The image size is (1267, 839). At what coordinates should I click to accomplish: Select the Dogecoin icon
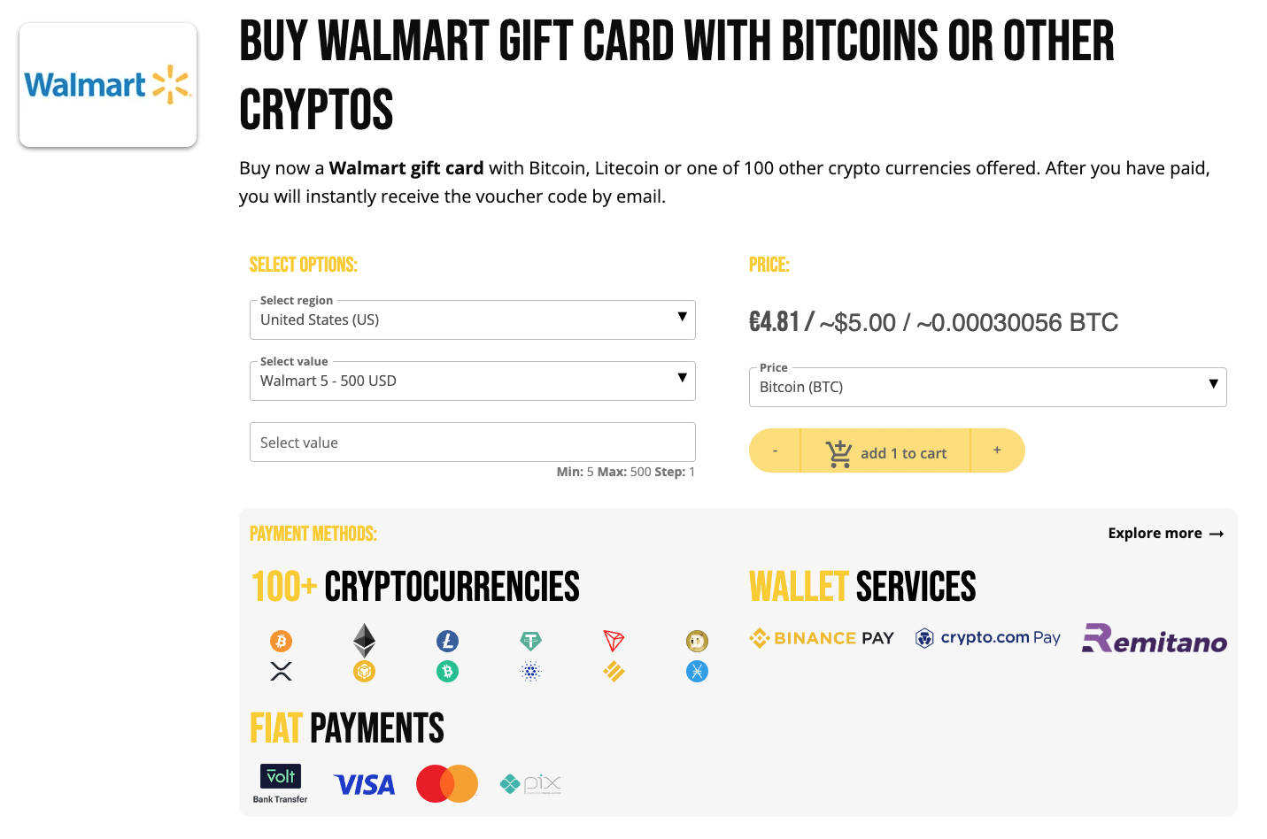coord(697,641)
